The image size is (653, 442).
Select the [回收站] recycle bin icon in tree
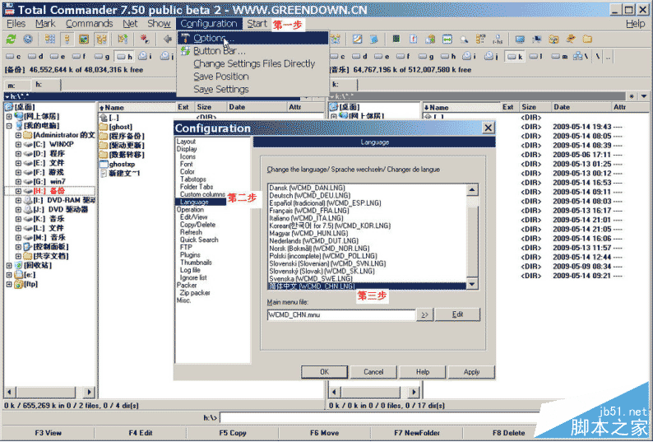click(x=17, y=266)
